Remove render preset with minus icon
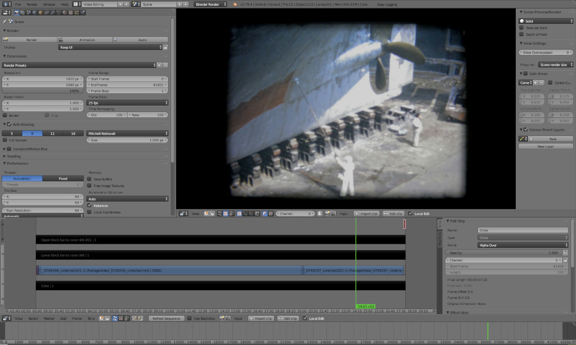The height and width of the screenshot is (345, 576). click(x=166, y=66)
